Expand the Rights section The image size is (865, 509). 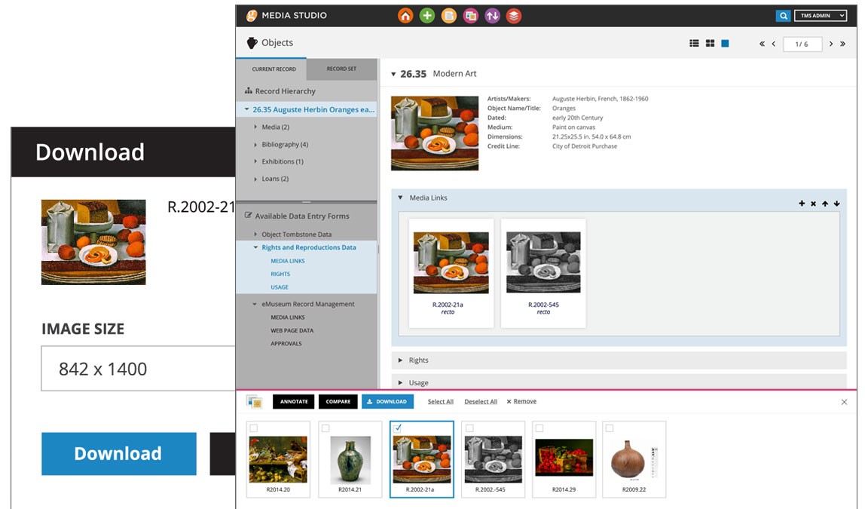(x=401, y=360)
